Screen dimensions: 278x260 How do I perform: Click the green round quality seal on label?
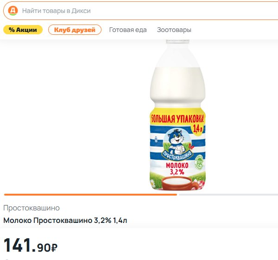point(199,162)
